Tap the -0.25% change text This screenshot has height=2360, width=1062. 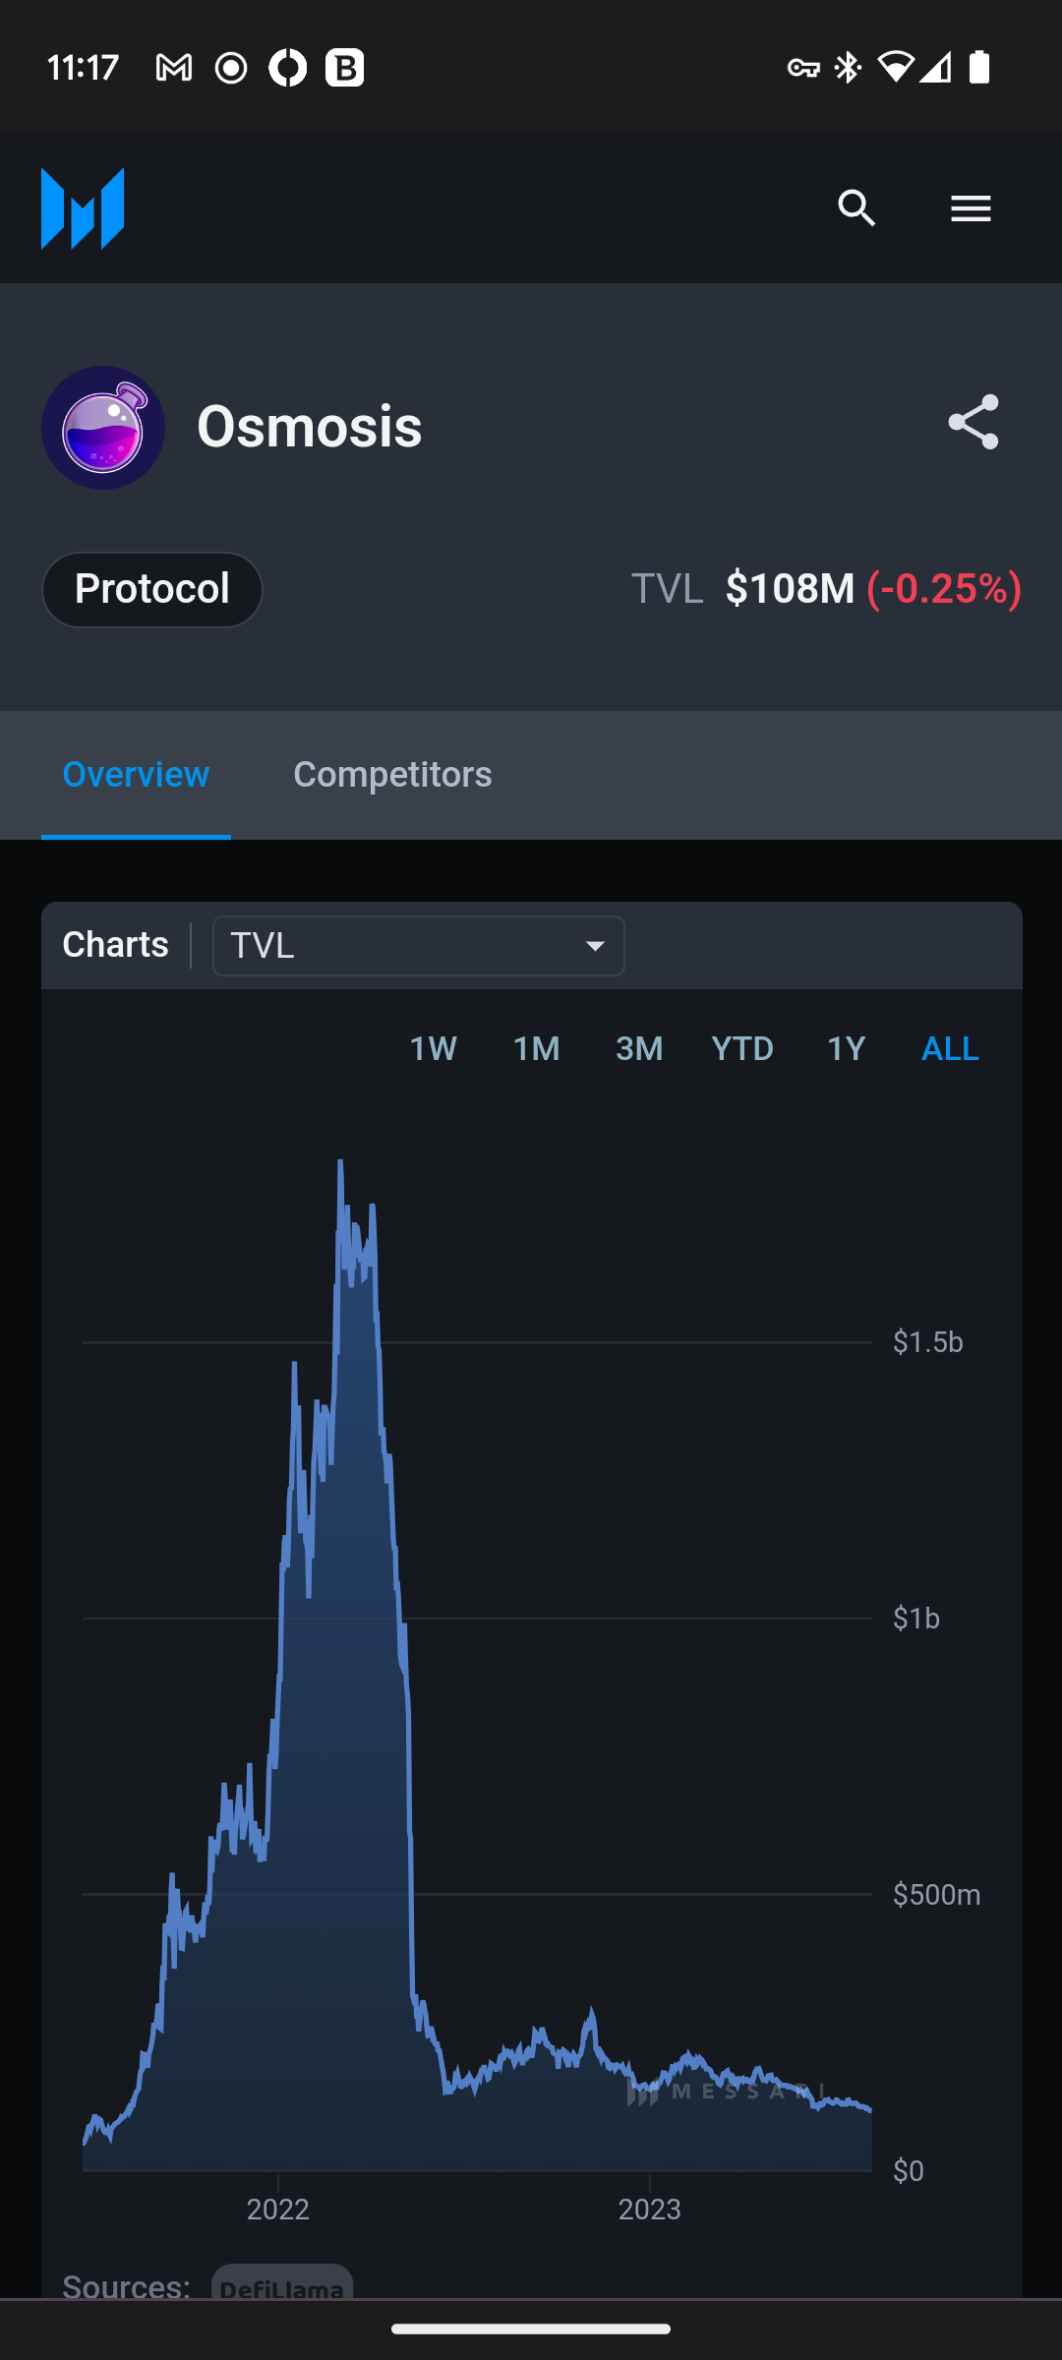pyautogui.click(x=944, y=589)
